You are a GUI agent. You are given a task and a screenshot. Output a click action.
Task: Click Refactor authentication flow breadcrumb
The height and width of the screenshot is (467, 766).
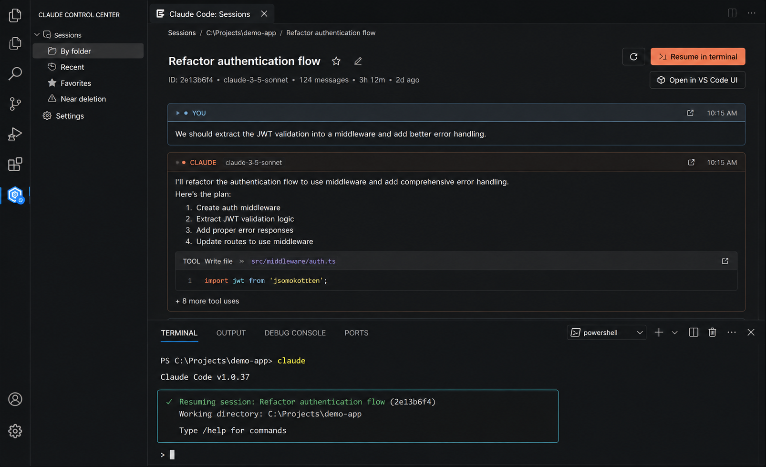[331, 33]
